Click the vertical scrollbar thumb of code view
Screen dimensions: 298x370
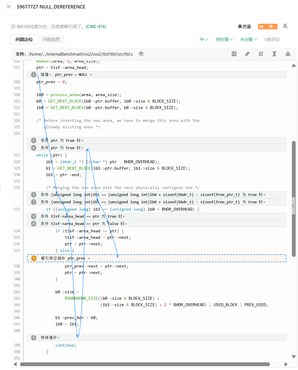tap(294, 199)
